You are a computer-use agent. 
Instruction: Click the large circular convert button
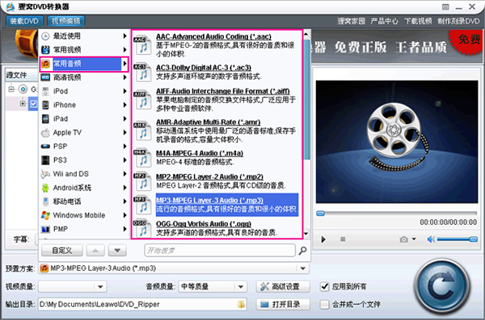pos(442,287)
